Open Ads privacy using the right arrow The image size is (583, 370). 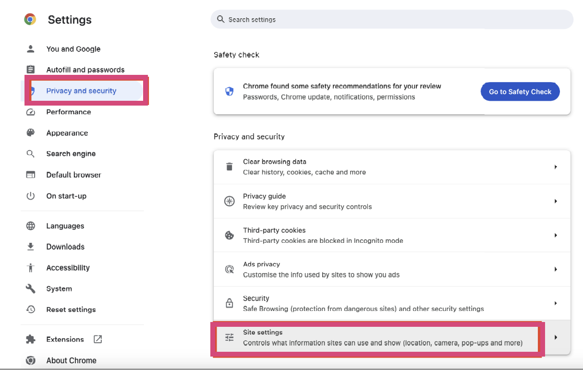coord(556,269)
